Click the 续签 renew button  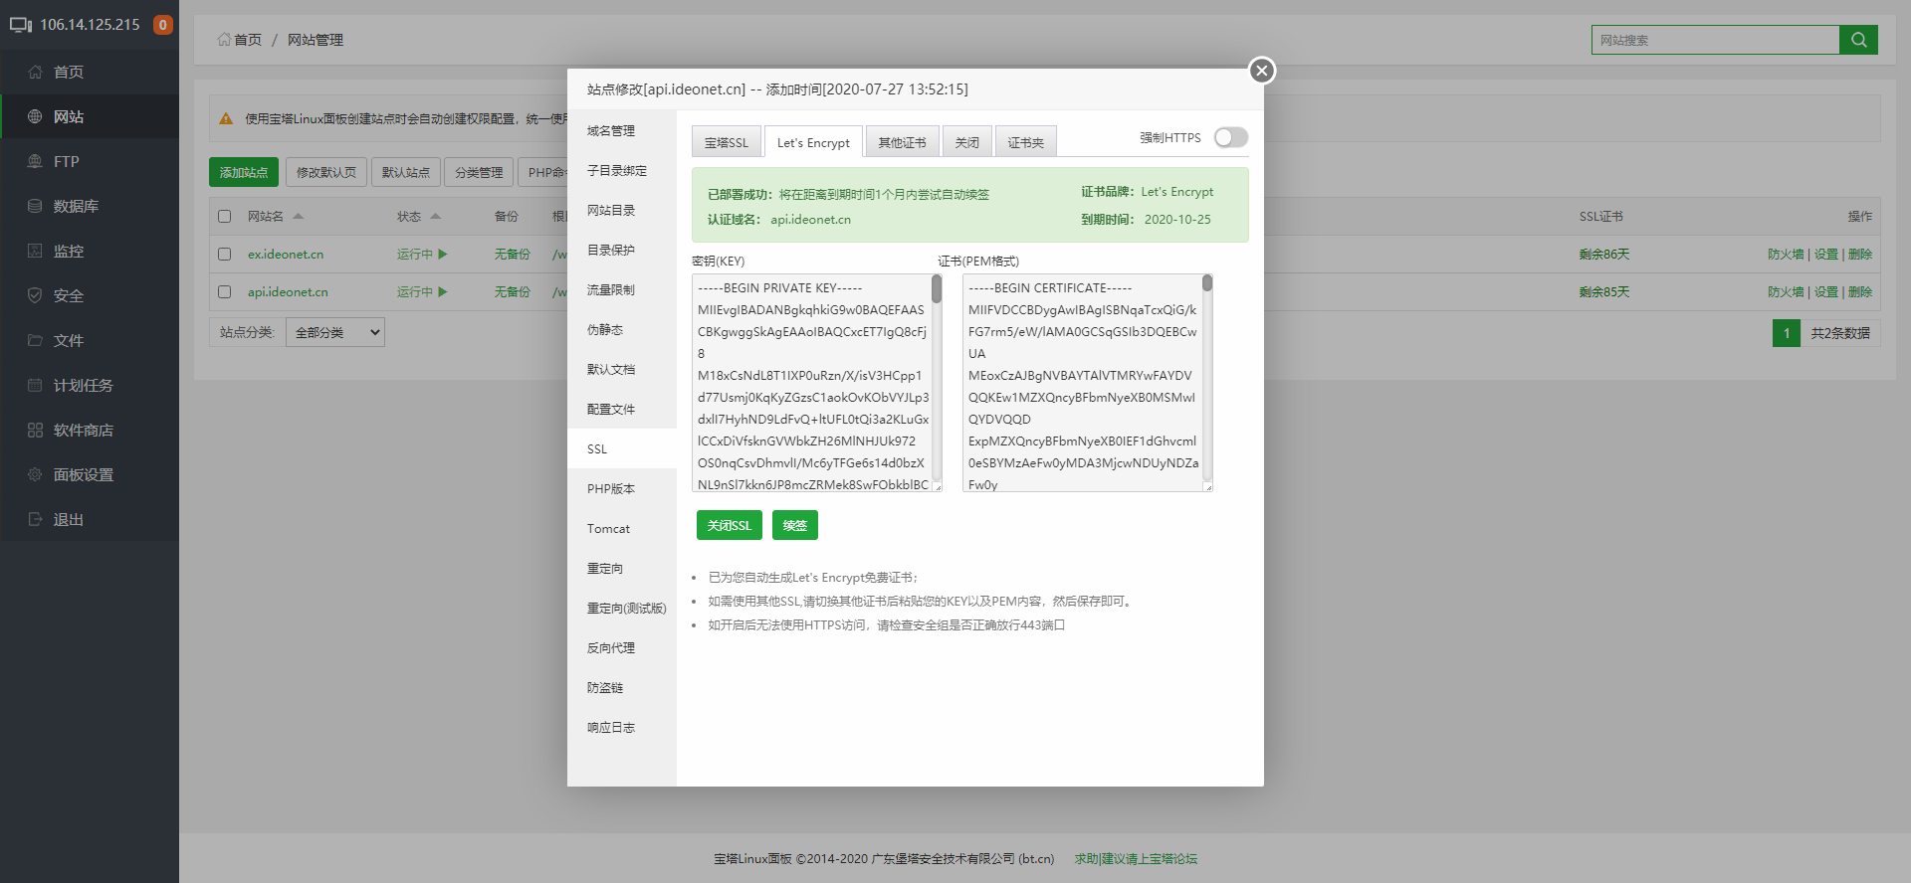pyautogui.click(x=795, y=525)
